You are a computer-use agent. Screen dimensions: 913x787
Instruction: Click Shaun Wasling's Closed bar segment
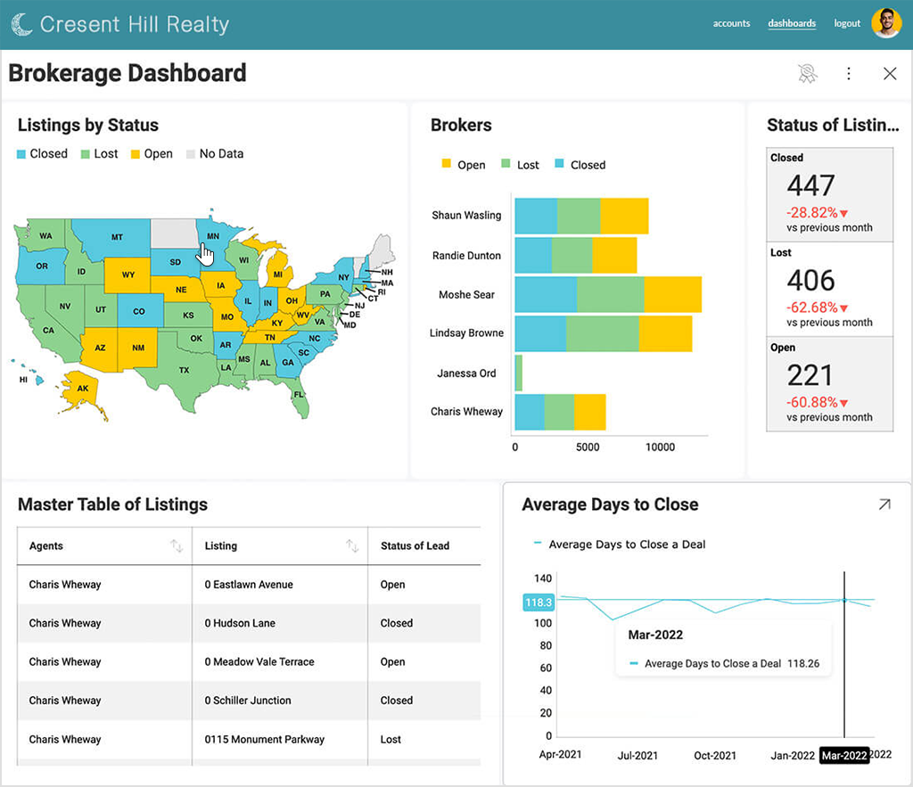click(x=536, y=216)
